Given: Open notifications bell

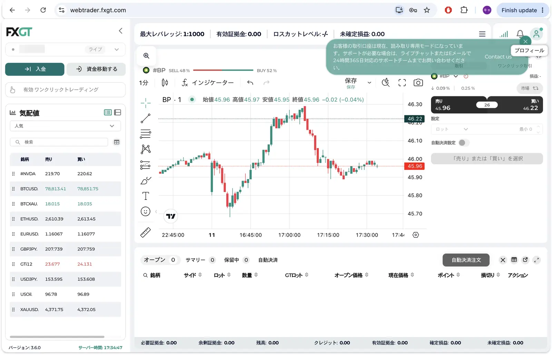Looking at the screenshot, I should (520, 34).
